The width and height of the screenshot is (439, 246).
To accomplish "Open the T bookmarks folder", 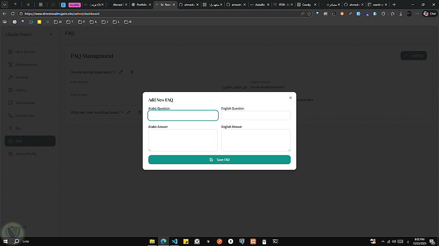I will tap(70, 22).
